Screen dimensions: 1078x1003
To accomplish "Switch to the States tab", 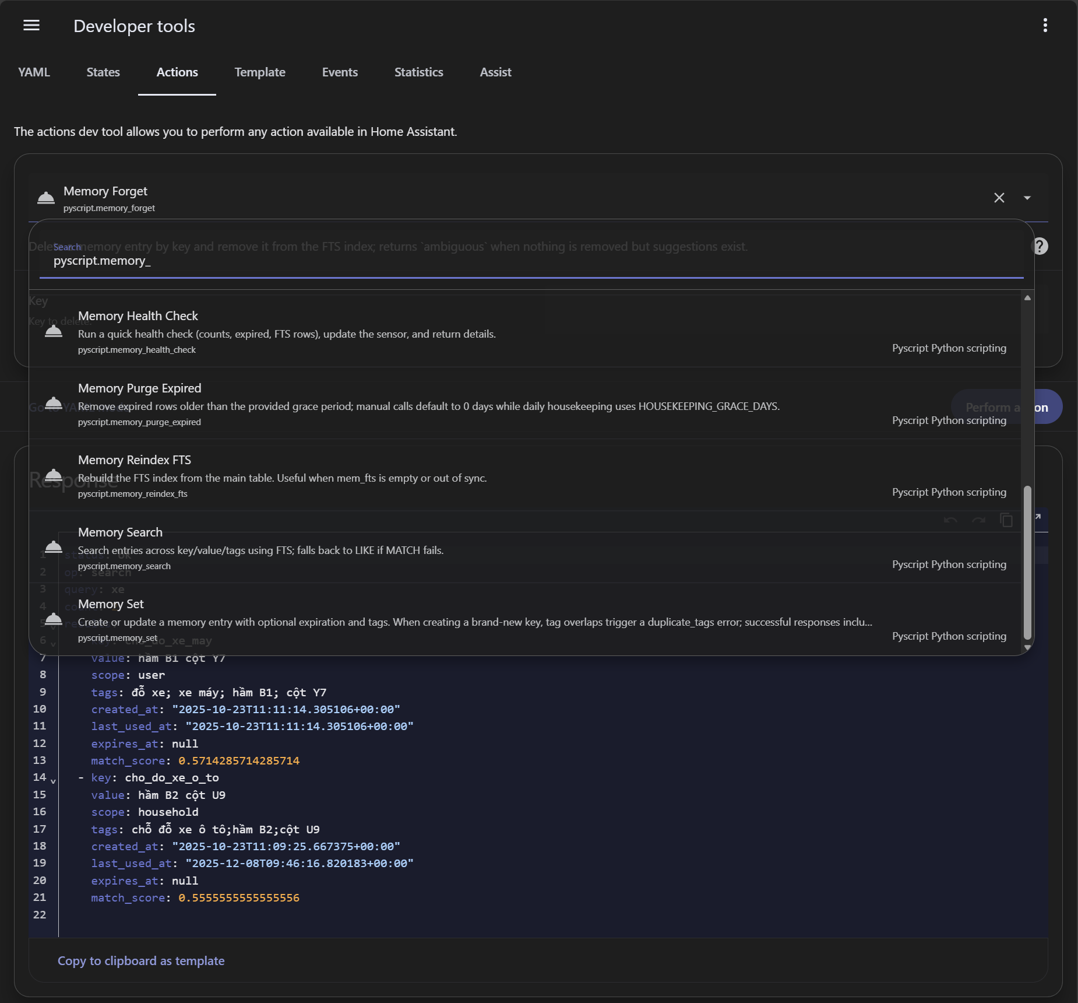I will tap(103, 72).
